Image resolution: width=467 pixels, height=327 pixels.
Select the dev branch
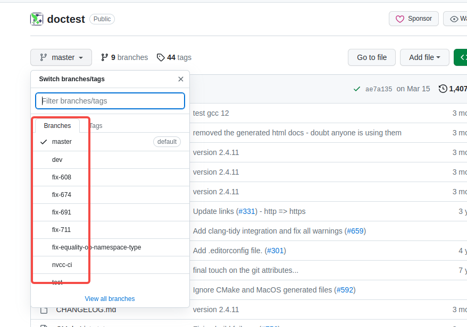pos(57,159)
